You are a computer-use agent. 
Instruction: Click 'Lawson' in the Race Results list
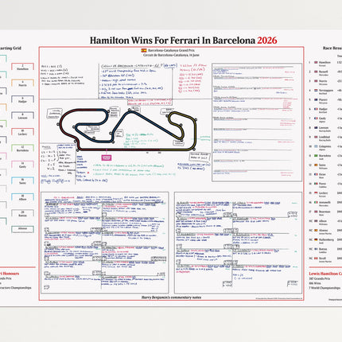tap(324, 127)
